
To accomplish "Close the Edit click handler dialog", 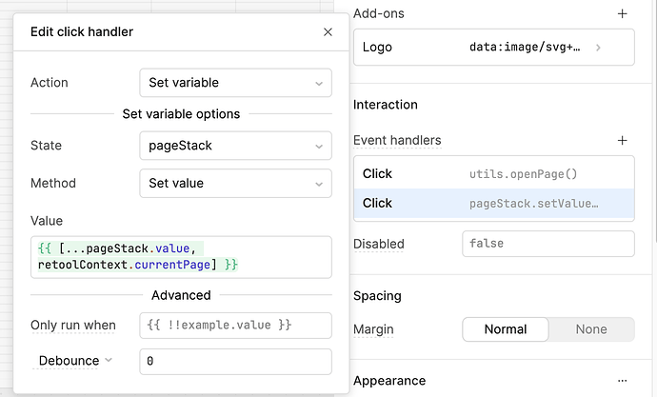I will (x=328, y=31).
